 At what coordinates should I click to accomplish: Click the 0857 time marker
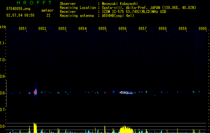[x=143, y=29]
